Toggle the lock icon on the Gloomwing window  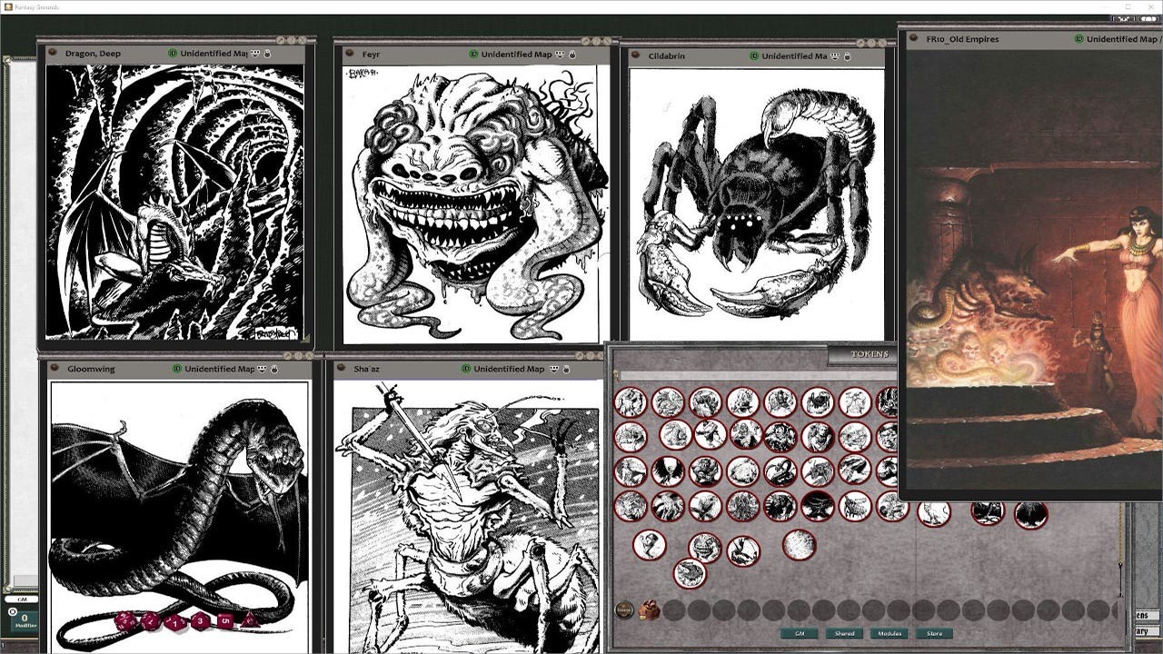pos(273,370)
